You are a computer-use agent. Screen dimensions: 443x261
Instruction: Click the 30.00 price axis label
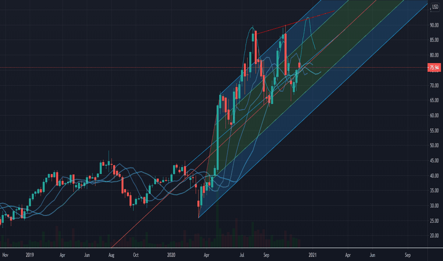click(x=434, y=205)
